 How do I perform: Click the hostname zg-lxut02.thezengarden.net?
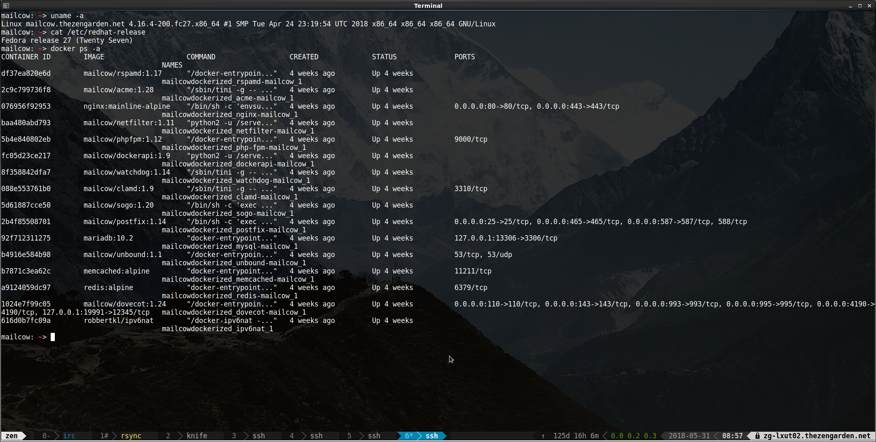(x=817, y=436)
